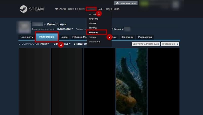The image size is (203, 115).
Task: Select ПРОФИЛЬ in the dropdown menu
Action: click(94, 19)
